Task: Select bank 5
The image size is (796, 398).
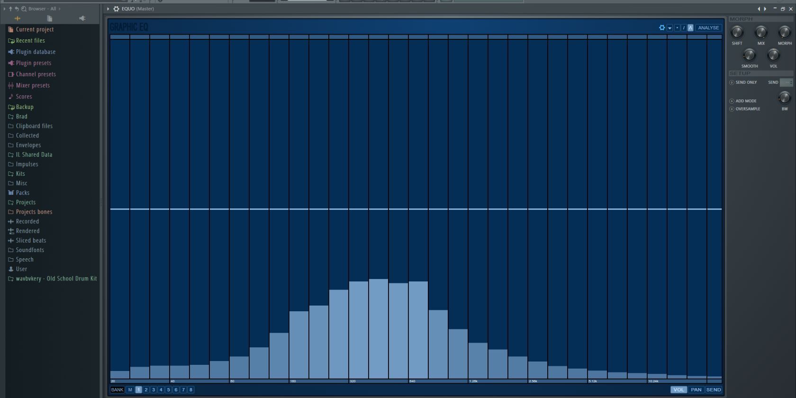Action: click(x=168, y=389)
